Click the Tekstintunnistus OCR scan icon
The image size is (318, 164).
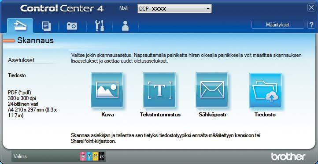pyautogui.click(x=159, y=90)
